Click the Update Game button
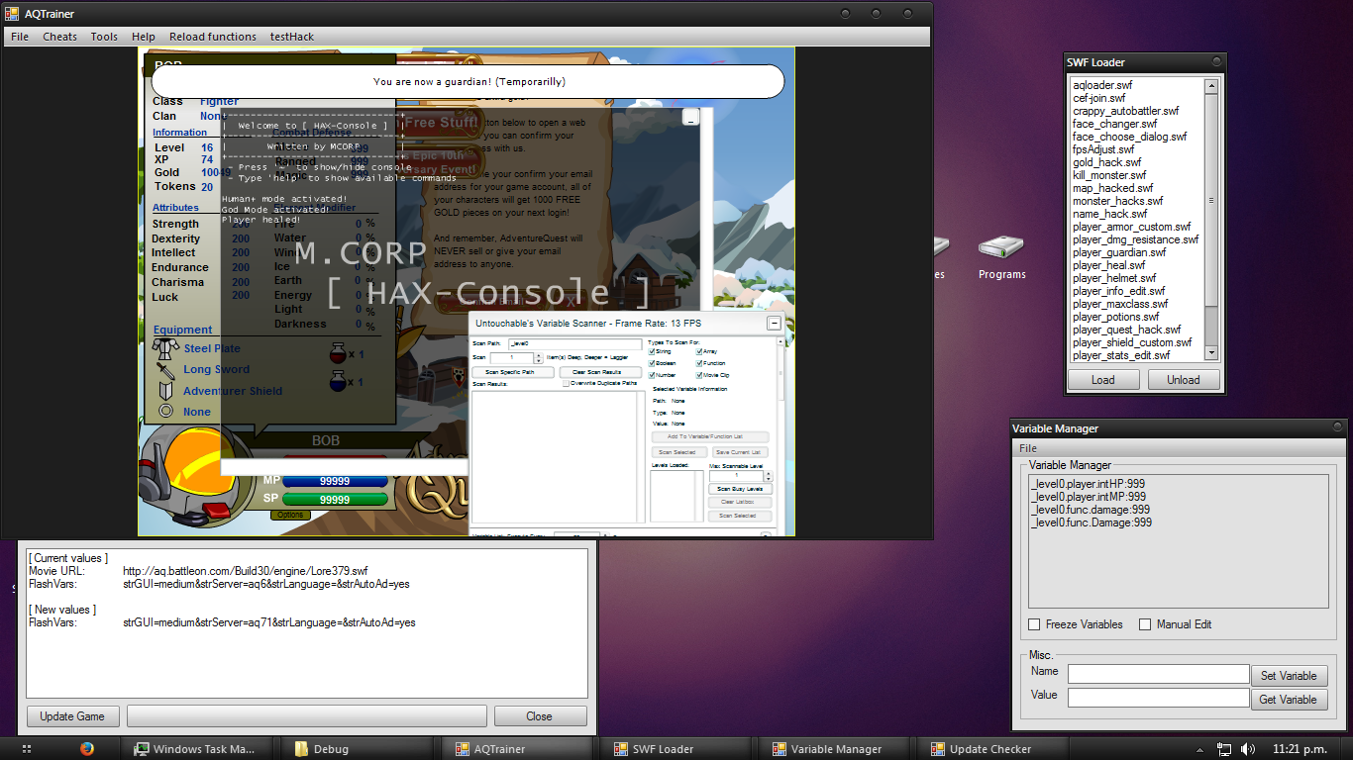Viewport: 1353px width, 760px height. 72,716
